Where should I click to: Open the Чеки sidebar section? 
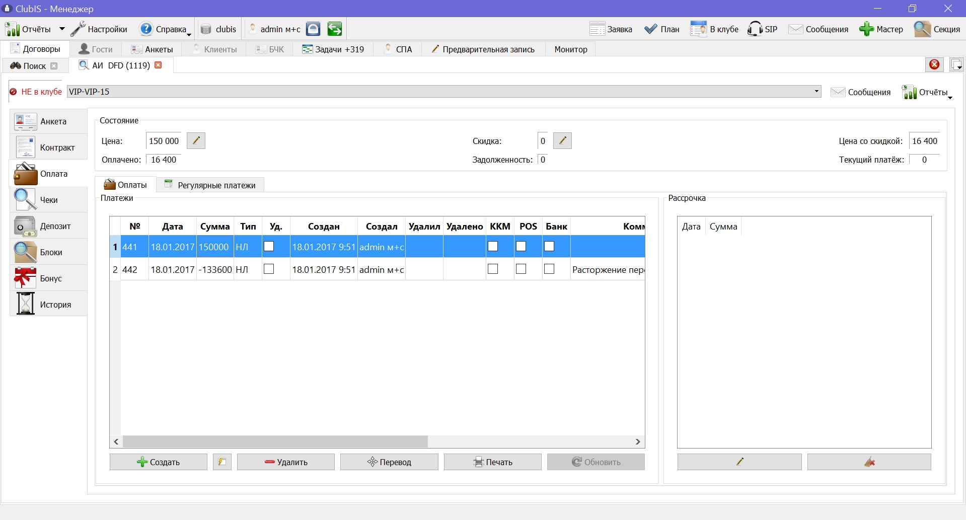(x=48, y=200)
